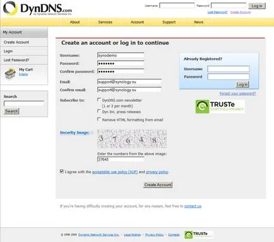Screen dimensions: 274x242
Task: Focus the Password field in signup form
Action: [121, 63]
